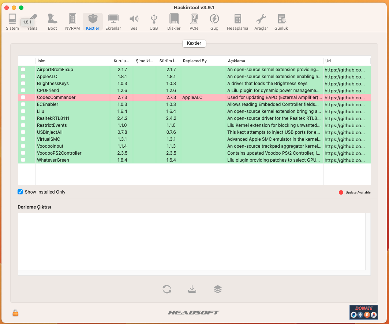
Task: Click the RestrictEvents description text
Action: (274, 125)
